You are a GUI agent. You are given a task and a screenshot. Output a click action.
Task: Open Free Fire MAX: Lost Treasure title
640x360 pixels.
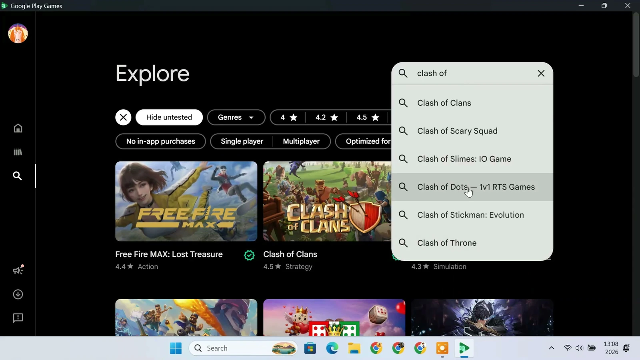[169, 254]
